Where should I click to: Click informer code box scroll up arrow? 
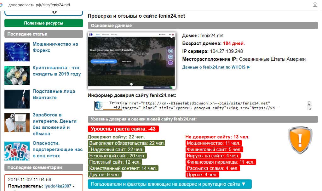[309, 102]
